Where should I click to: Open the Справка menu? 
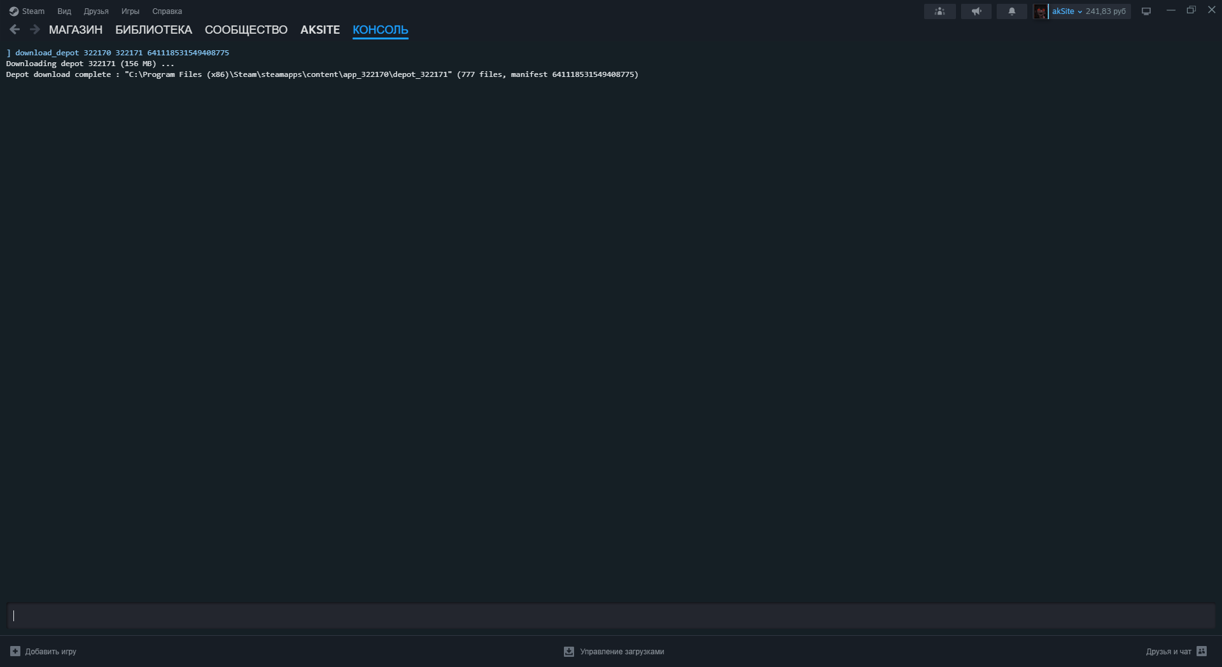167,11
